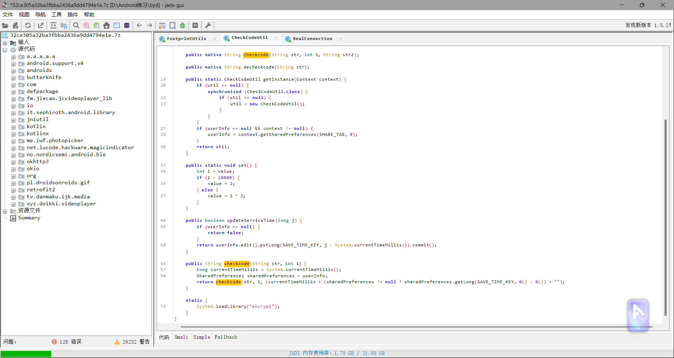Click the 发现新版本 1.5.2 update link
The height and width of the screenshot is (358, 674).
(x=648, y=25)
